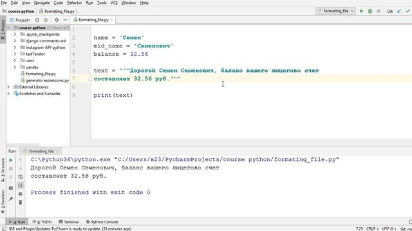Click formating_file.py breadcrumb in navigation bar
Screen dimensions: 412x231
tap(57, 12)
